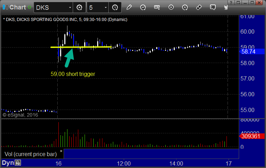Click the 60.00 price axis label

point(247,31)
